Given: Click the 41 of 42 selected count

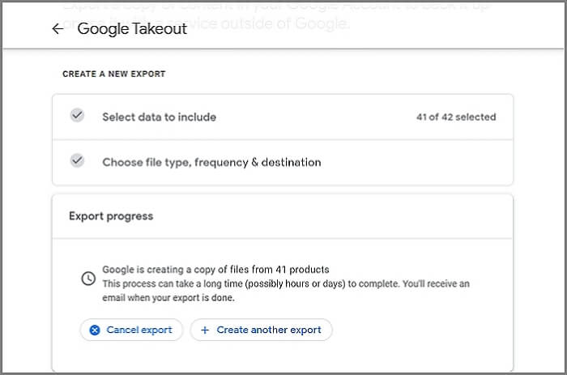Looking at the screenshot, I should 455,117.
